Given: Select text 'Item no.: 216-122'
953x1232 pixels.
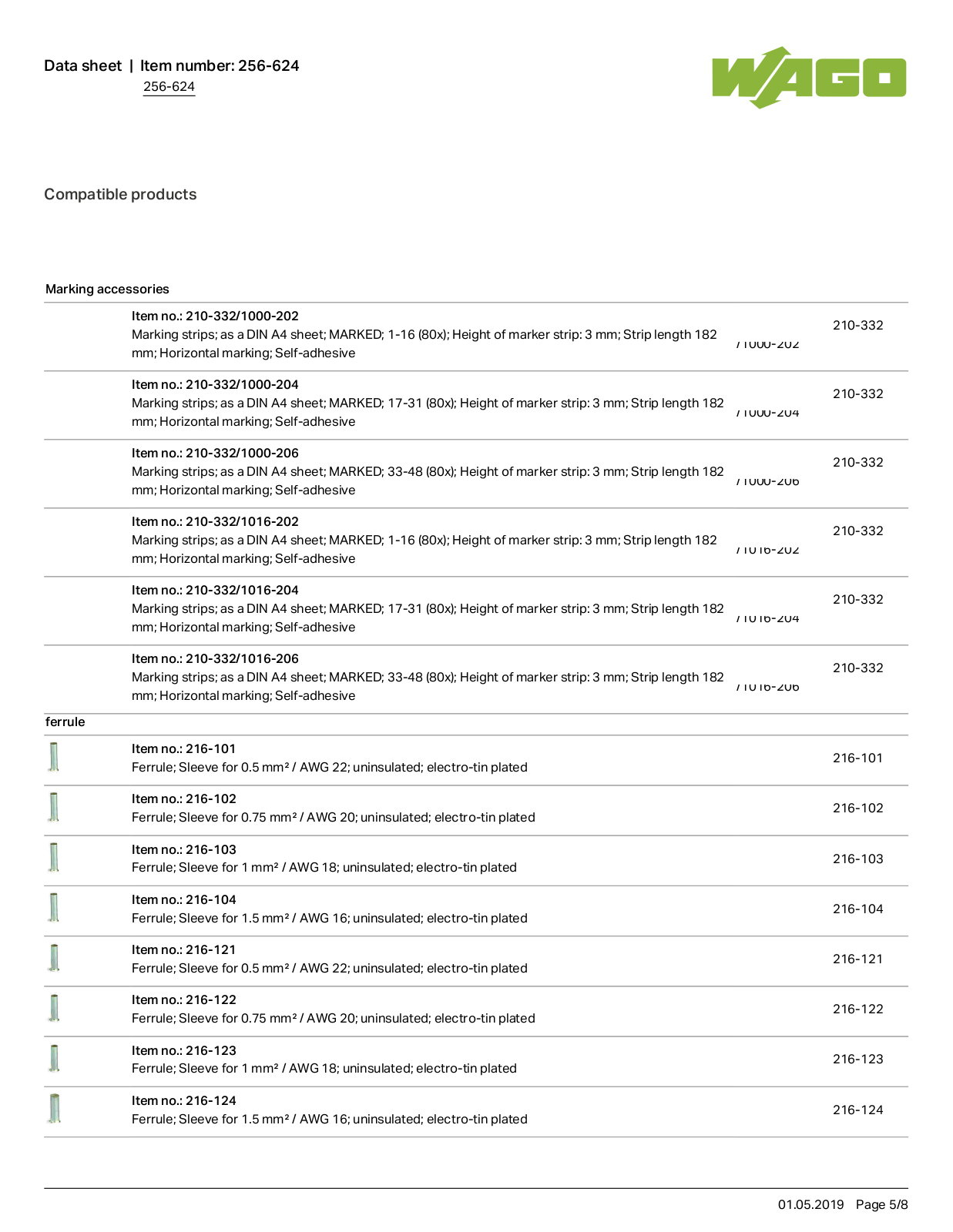Looking at the screenshot, I should (x=184, y=999).
